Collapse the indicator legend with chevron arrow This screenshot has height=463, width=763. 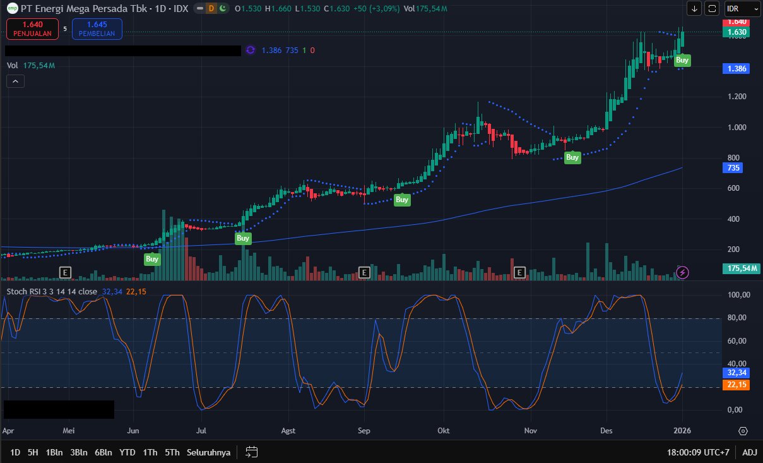pyautogui.click(x=16, y=81)
